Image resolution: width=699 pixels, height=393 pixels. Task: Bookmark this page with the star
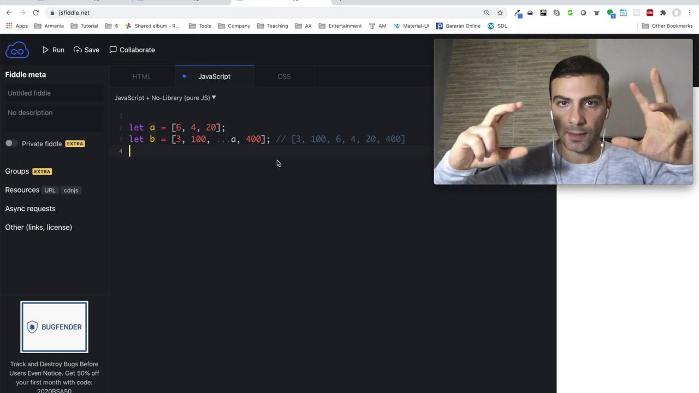(x=500, y=13)
